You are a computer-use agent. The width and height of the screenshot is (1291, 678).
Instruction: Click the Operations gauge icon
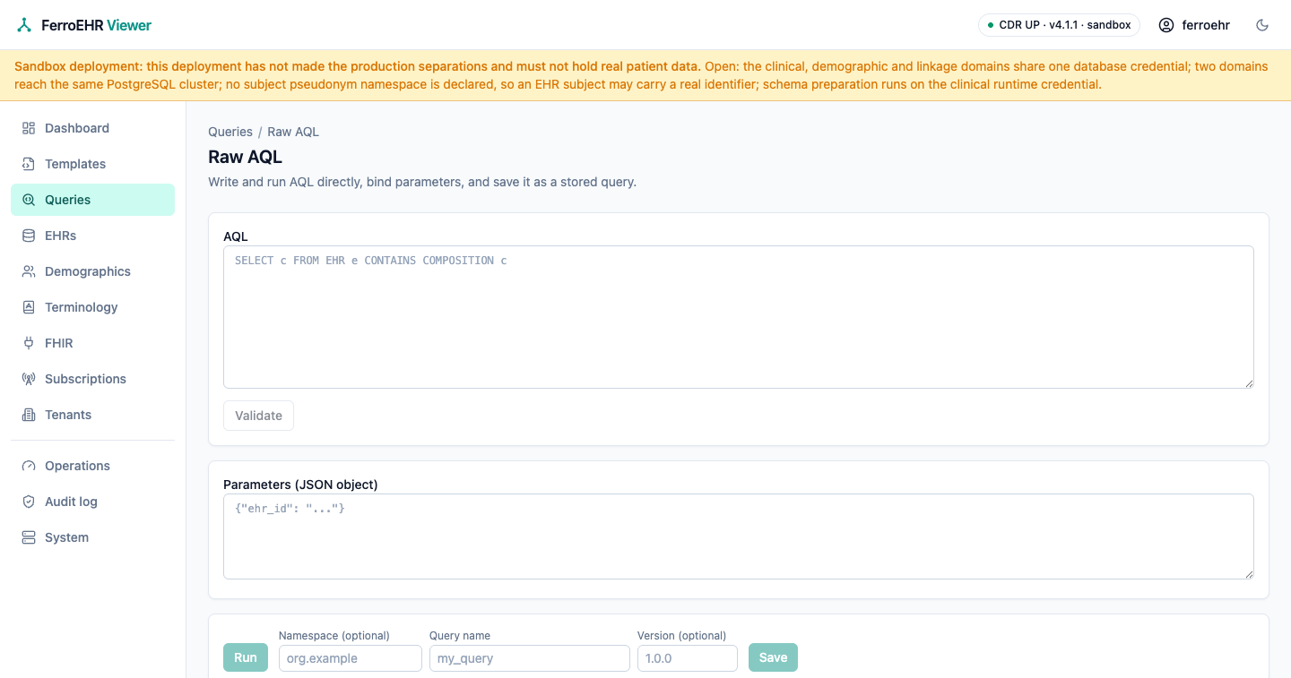(29, 466)
